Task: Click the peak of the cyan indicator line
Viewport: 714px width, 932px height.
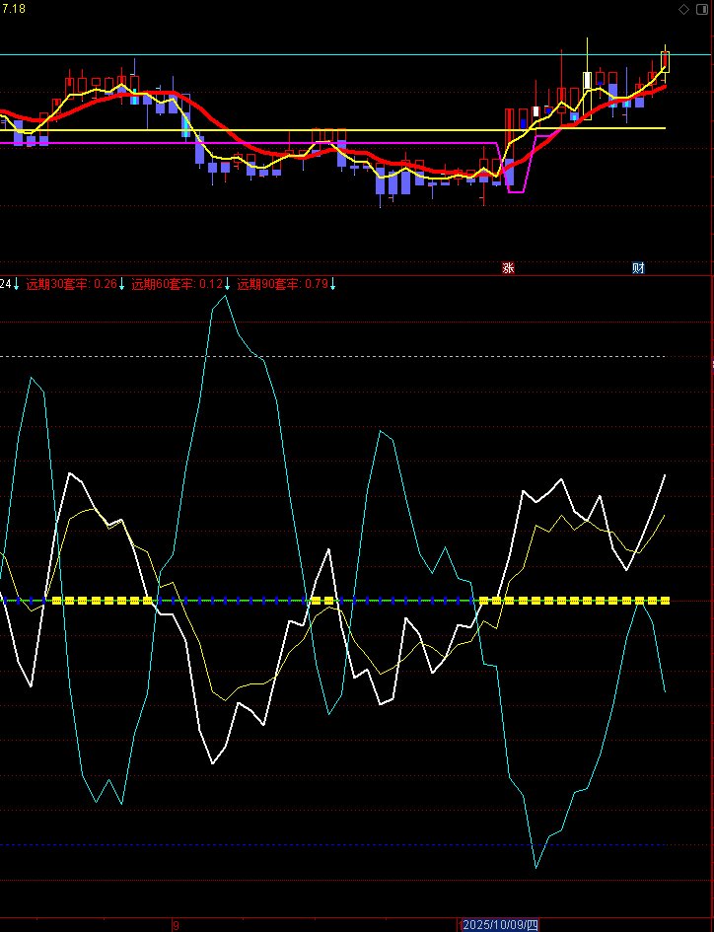Action: point(225,296)
